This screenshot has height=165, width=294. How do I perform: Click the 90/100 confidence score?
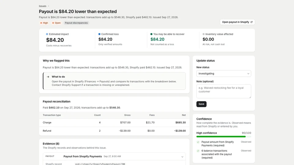pos(246,133)
